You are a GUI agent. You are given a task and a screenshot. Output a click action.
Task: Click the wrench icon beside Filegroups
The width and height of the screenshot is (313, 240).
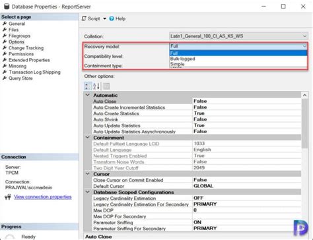click(x=5, y=36)
